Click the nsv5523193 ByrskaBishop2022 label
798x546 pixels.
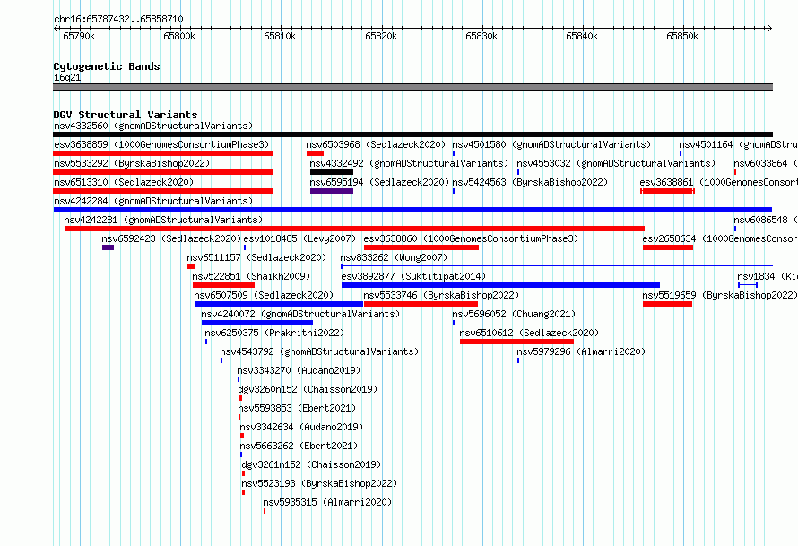pos(319,483)
